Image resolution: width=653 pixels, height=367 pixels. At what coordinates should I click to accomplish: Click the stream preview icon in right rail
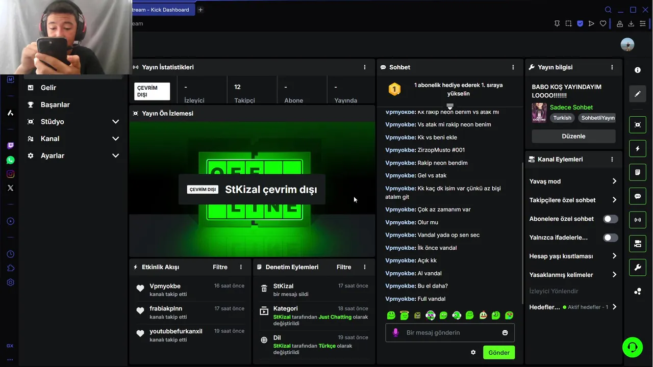click(x=638, y=125)
